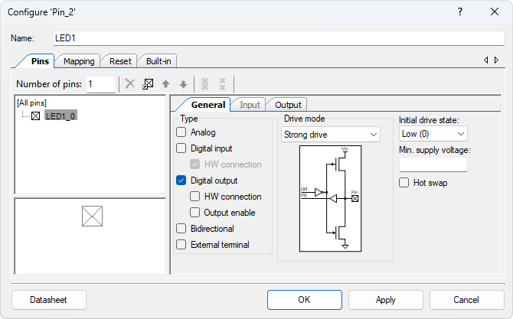Toggle the Hot swap checkbox
513x319 pixels.
[x=404, y=183]
